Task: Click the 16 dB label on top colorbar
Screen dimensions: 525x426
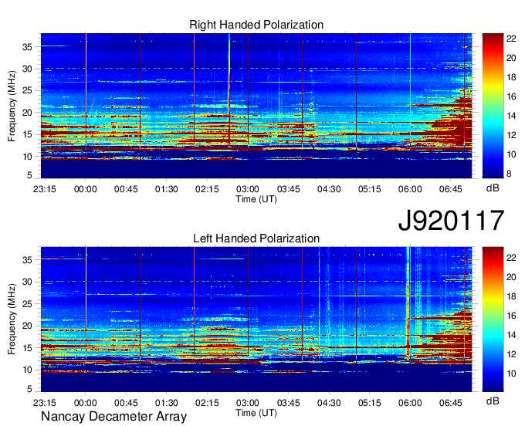Action: [511, 96]
